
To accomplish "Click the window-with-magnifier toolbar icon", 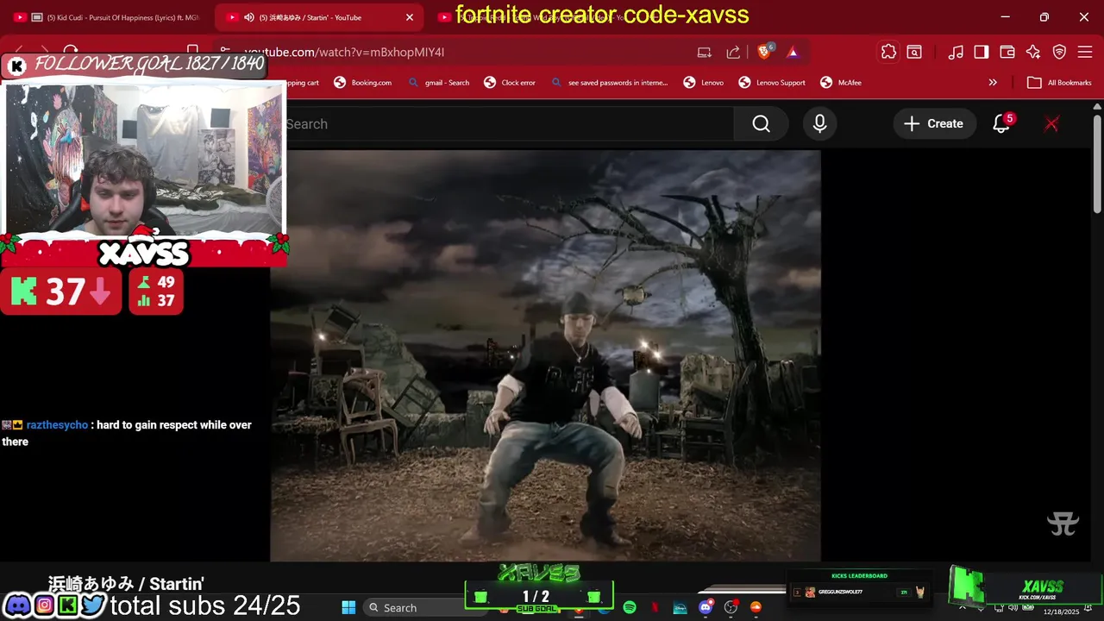I will [914, 53].
